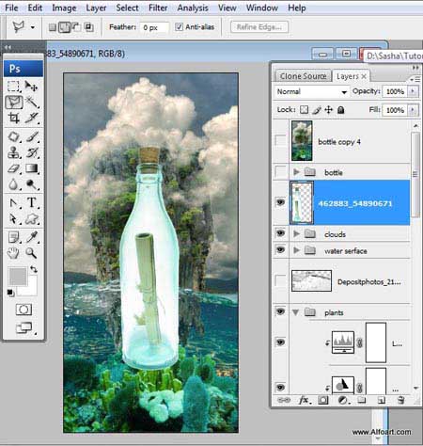Select the Dodge tool
The width and height of the screenshot is (423, 446).
click(x=32, y=184)
